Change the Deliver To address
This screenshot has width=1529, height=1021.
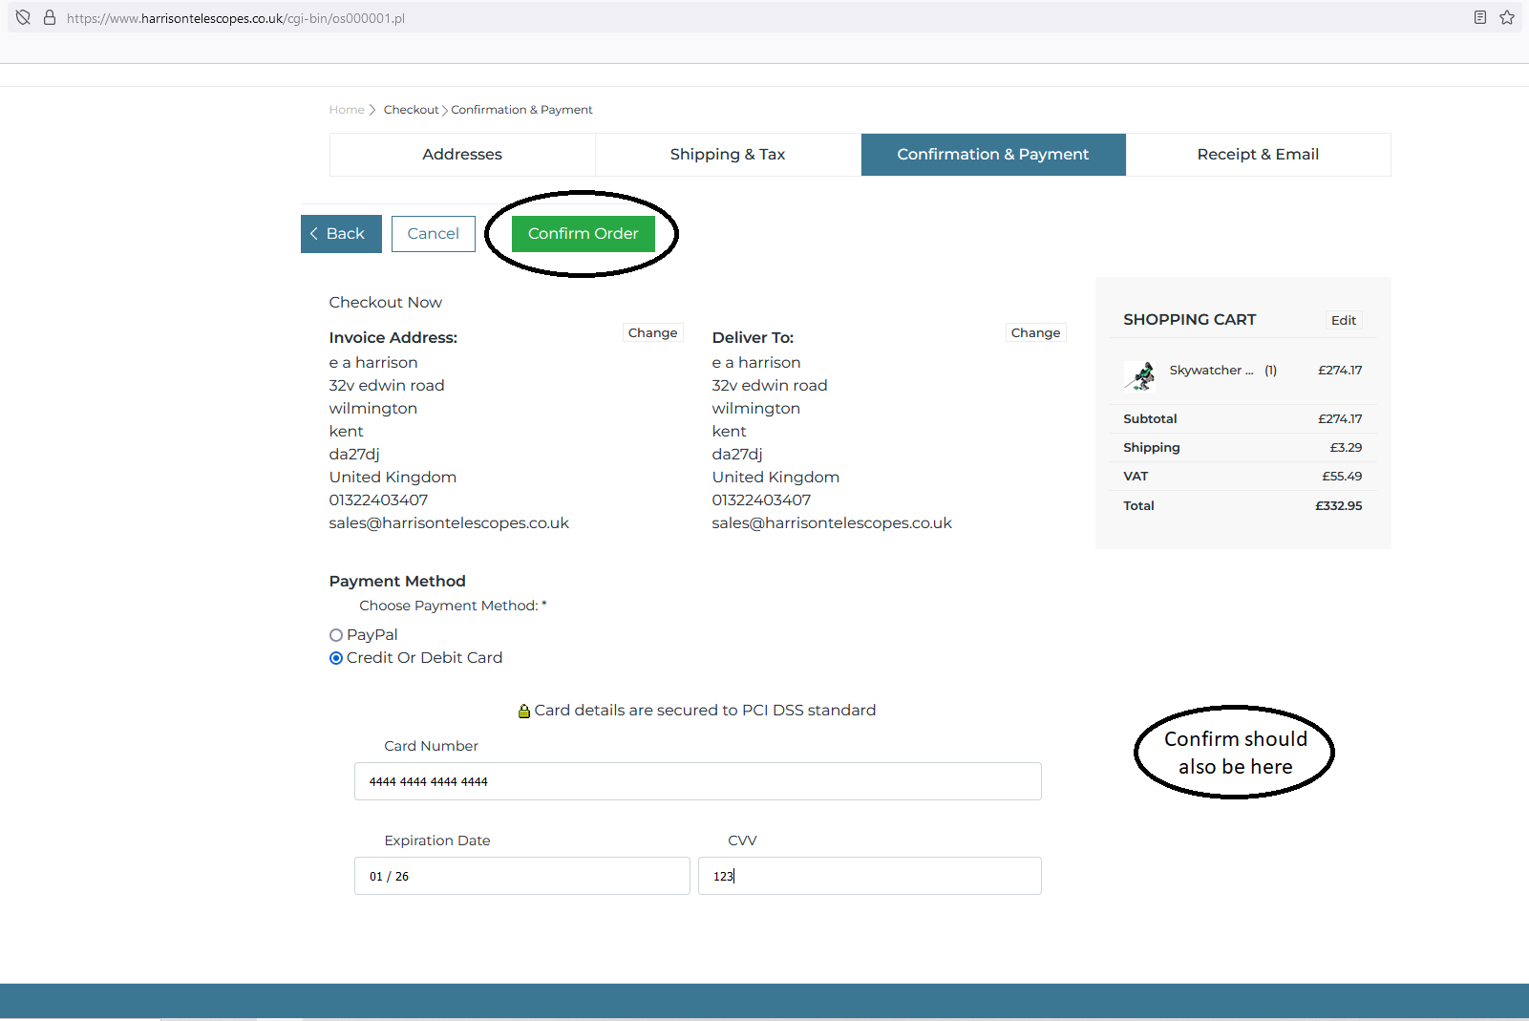(1035, 333)
